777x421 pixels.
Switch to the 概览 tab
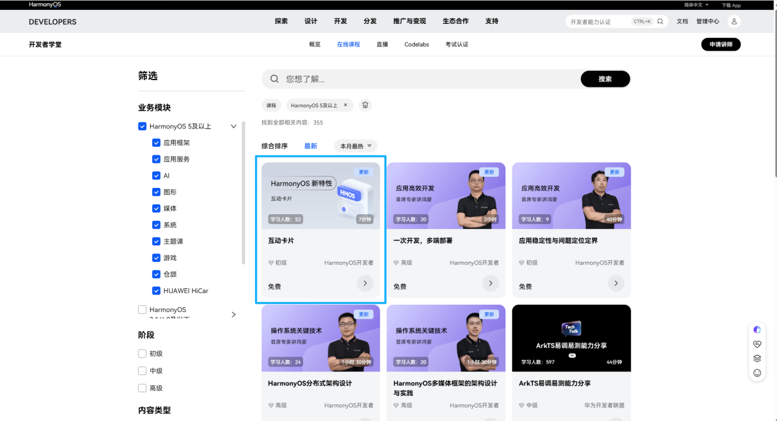point(315,45)
